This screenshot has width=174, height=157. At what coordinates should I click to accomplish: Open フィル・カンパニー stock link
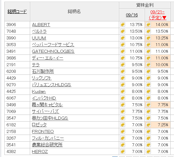point(48,138)
